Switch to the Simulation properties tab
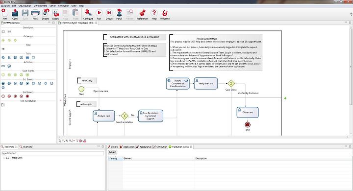353x191 pixels. 160,147
